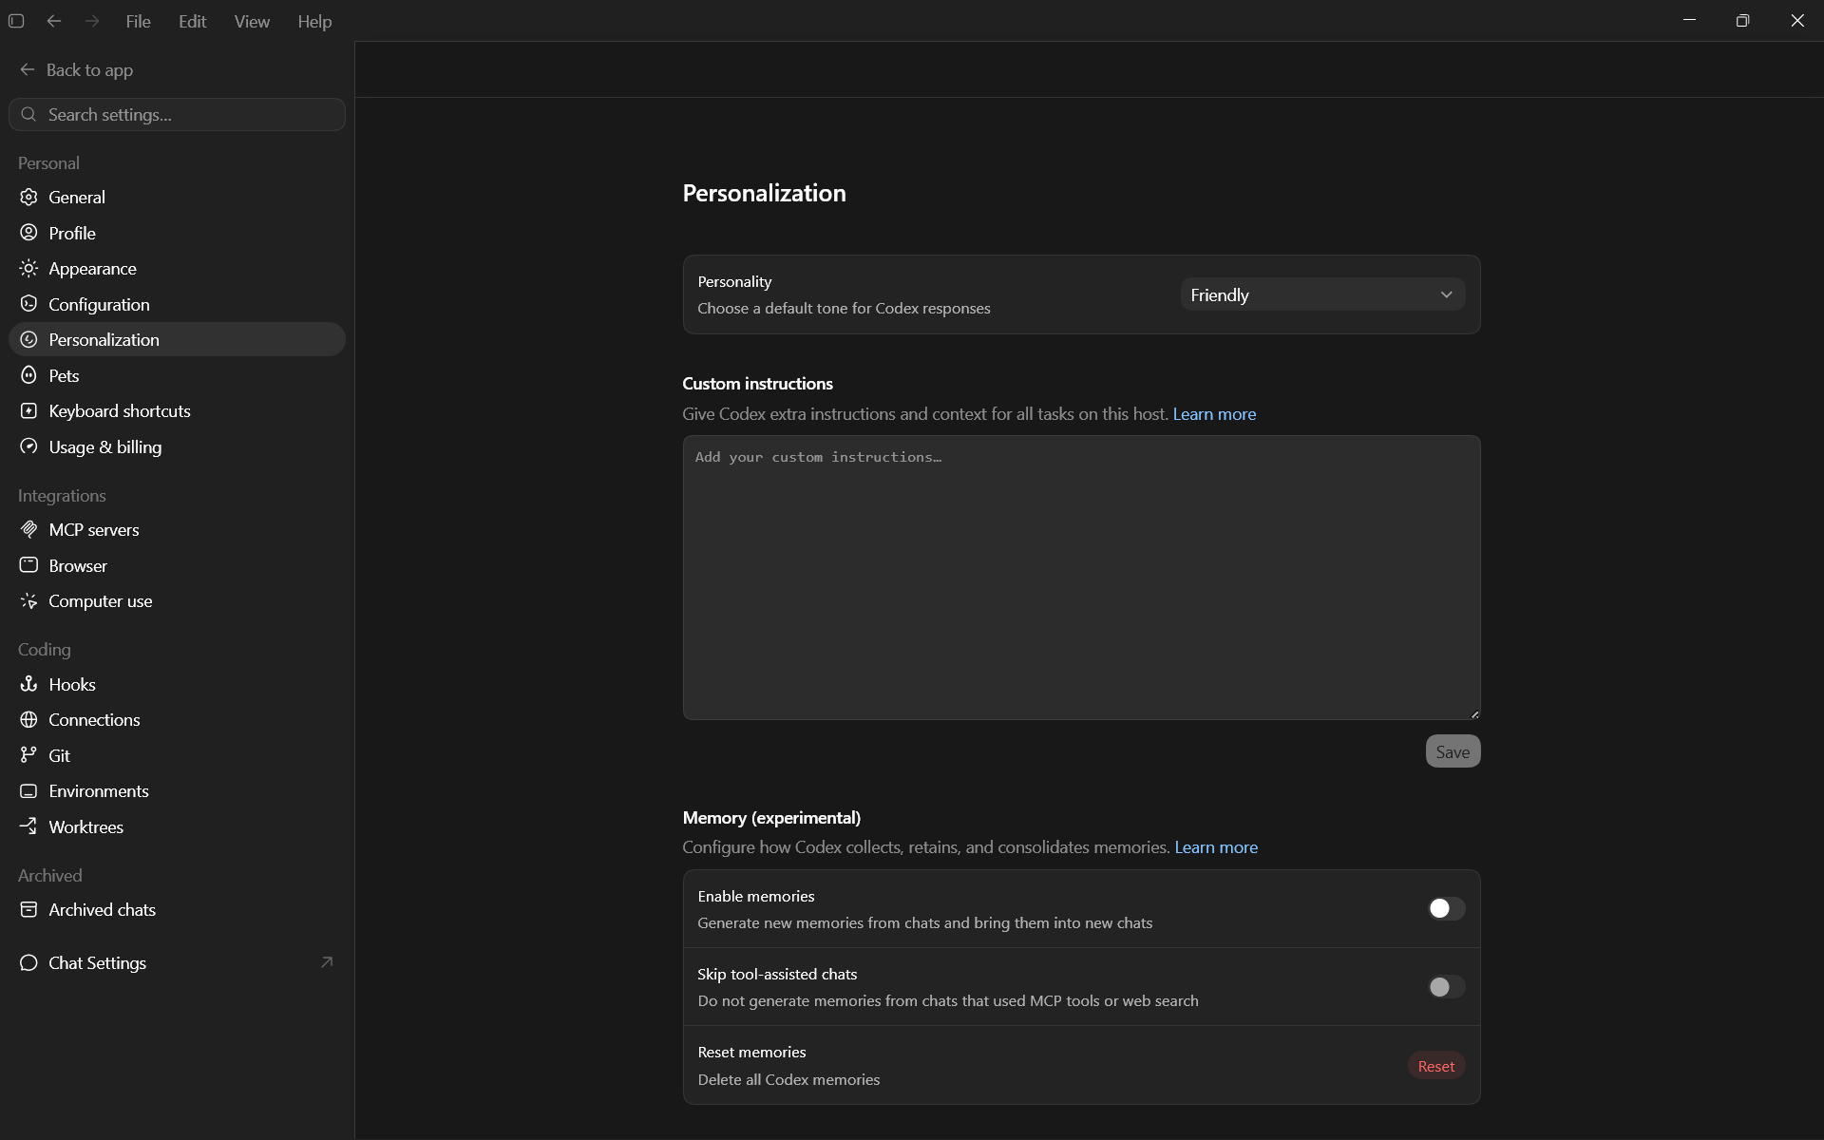Viewport: 1824px width, 1140px height.
Task: Return via Back to app label
Action: 89,69
